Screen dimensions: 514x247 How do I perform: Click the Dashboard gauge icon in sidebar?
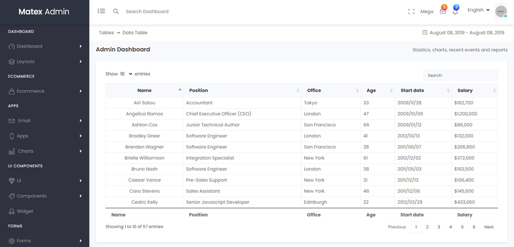(12, 47)
